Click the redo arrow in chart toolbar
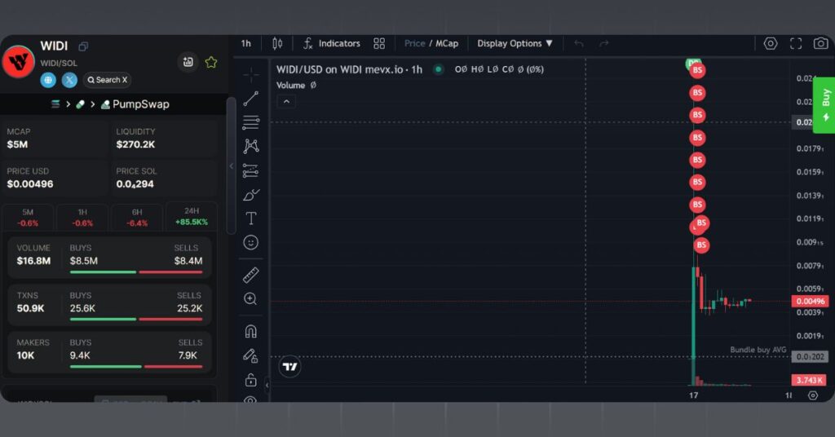Screen dimensions: 835x437 [x=603, y=44]
